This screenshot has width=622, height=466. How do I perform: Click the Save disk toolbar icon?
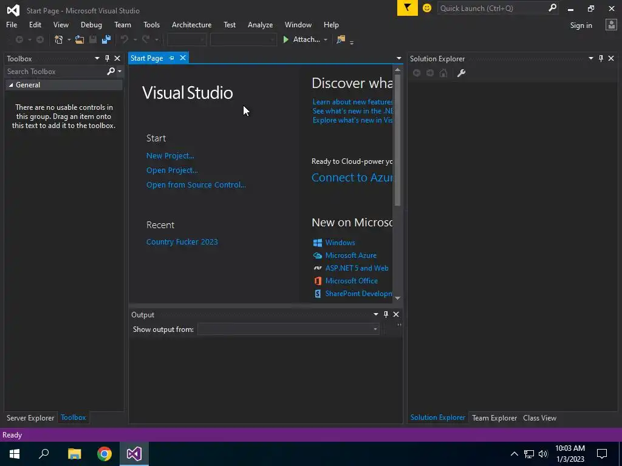93,39
